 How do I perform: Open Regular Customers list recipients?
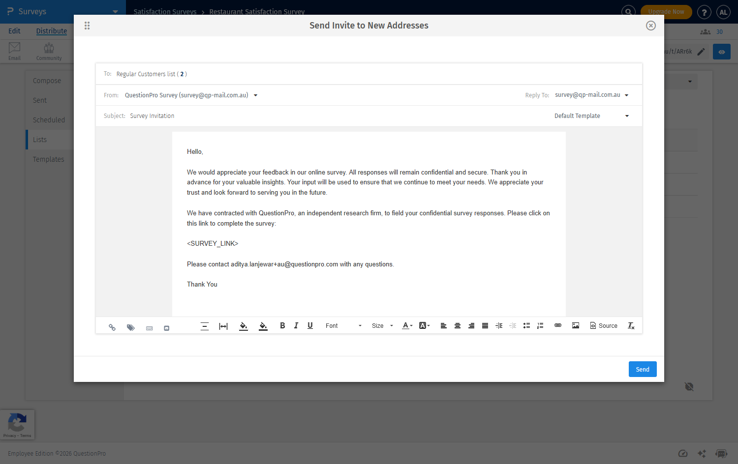(x=151, y=74)
